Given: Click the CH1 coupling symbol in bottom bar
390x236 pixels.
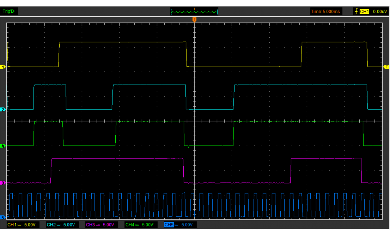Looking at the screenshot, I should click(19, 225).
